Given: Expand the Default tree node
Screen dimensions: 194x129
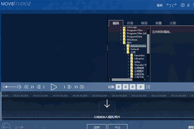Looking at the screenshot, I should [125, 49].
